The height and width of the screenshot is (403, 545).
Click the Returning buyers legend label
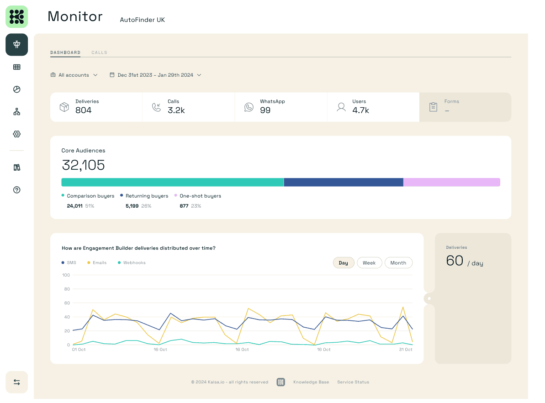click(147, 196)
